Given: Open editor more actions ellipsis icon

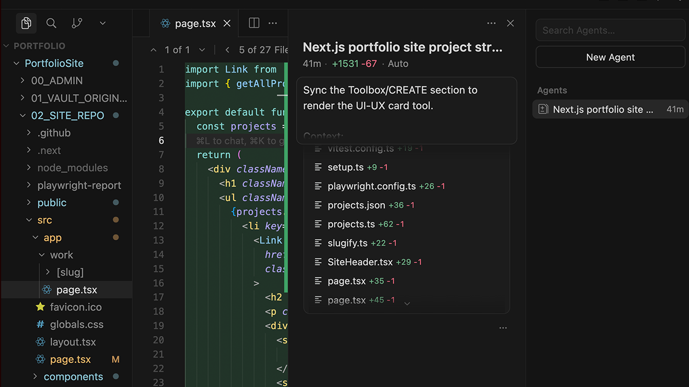Looking at the screenshot, I should click(272, 23).
